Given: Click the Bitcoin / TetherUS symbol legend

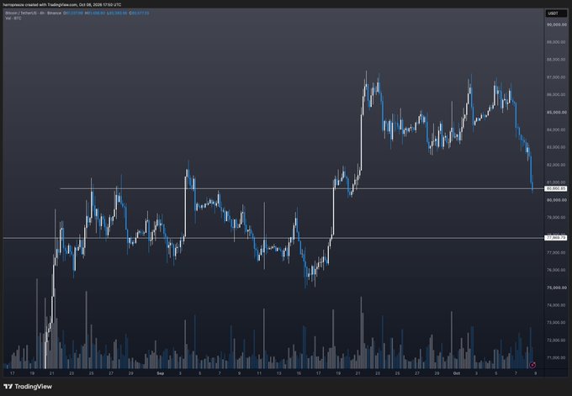Looking at the screenshot, I should (22, 13).
